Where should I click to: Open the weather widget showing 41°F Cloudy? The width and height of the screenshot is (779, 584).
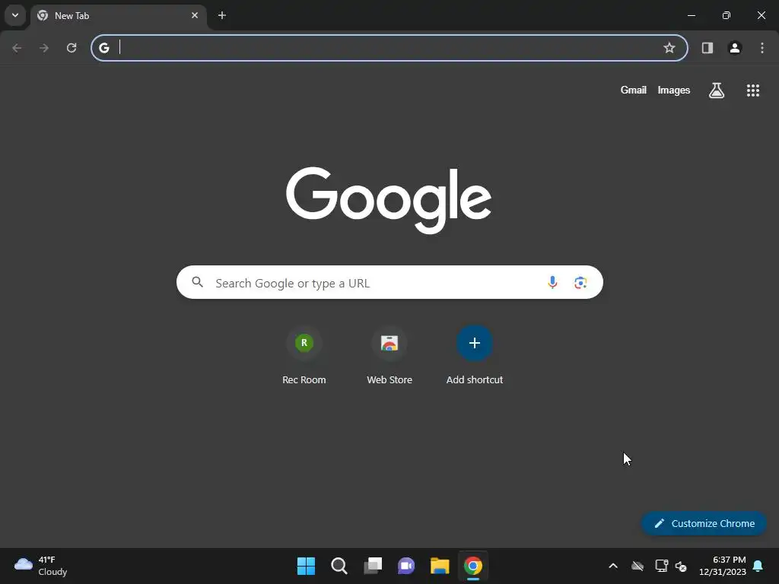(x=41, y=566)
